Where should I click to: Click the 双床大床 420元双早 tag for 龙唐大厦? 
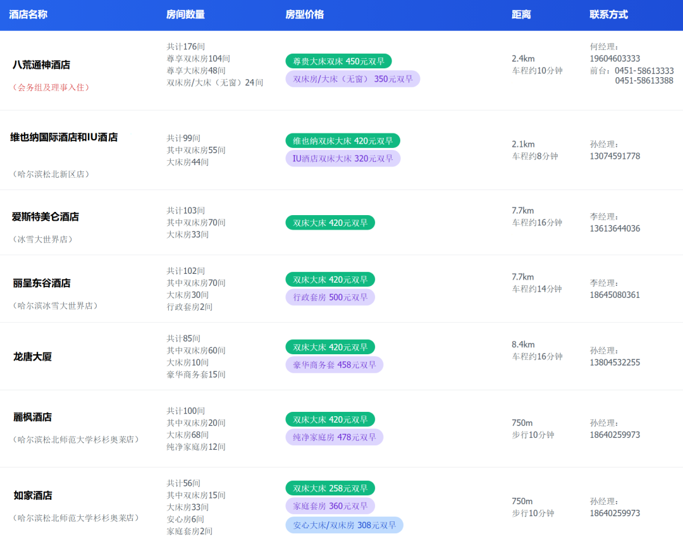[330, 347]
